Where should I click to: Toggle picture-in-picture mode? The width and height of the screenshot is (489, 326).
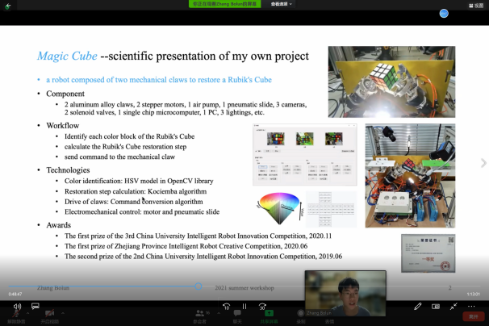coord(436,307)
